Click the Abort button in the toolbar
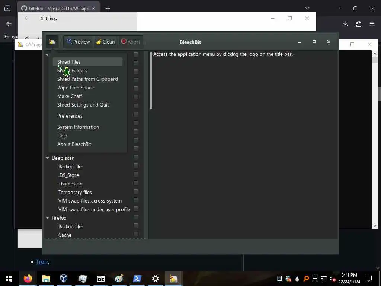 131,42
